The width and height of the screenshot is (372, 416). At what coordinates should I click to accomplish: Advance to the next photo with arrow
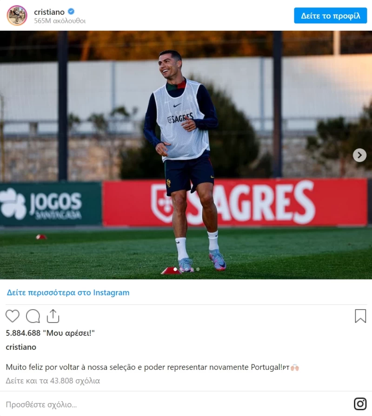click(359, 155)
